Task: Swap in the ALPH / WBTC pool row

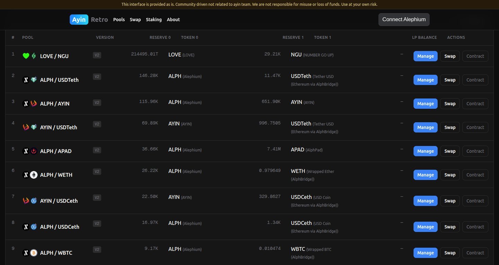Action: click(450, 253)
